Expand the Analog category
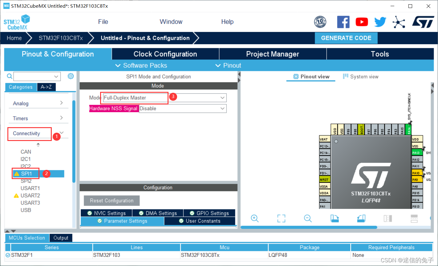 38,103
